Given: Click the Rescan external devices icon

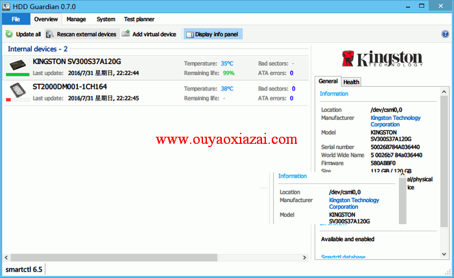Looking at the screenshot, I should [49, 34].
